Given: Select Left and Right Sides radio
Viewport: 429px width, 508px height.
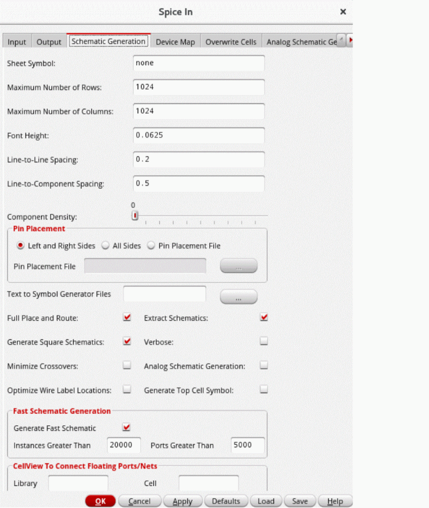Looking at the screenshot, I should pos(20,246).
